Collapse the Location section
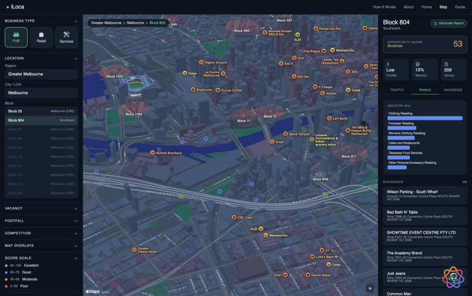Image resolution: width=472 pixels, height=296 pixels. 76,58
